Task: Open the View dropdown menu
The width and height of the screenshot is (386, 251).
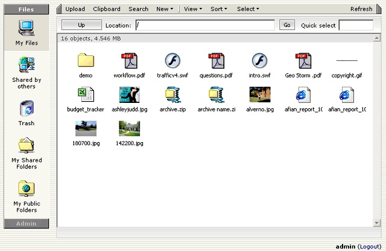Action: (193, 9)
